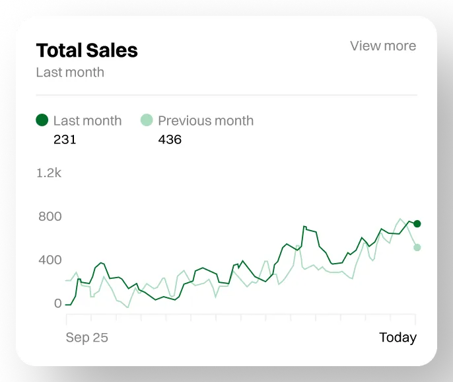Select the 436 sales value
The width and height of the screenshot is (453, 382).
[170, 139]
